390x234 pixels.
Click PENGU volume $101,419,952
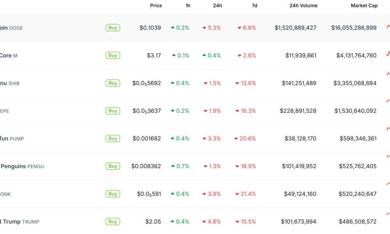299,166
